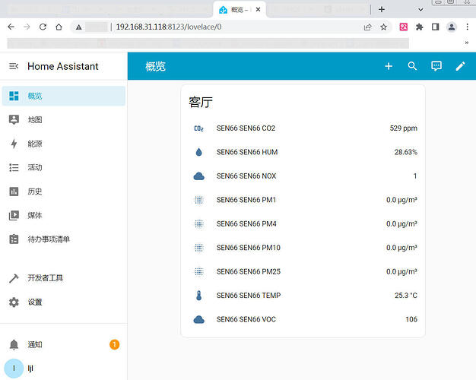Click the water drop humidity icon
Screen dimensions: 476x380
pyautogui.click(x=199, y=152)
